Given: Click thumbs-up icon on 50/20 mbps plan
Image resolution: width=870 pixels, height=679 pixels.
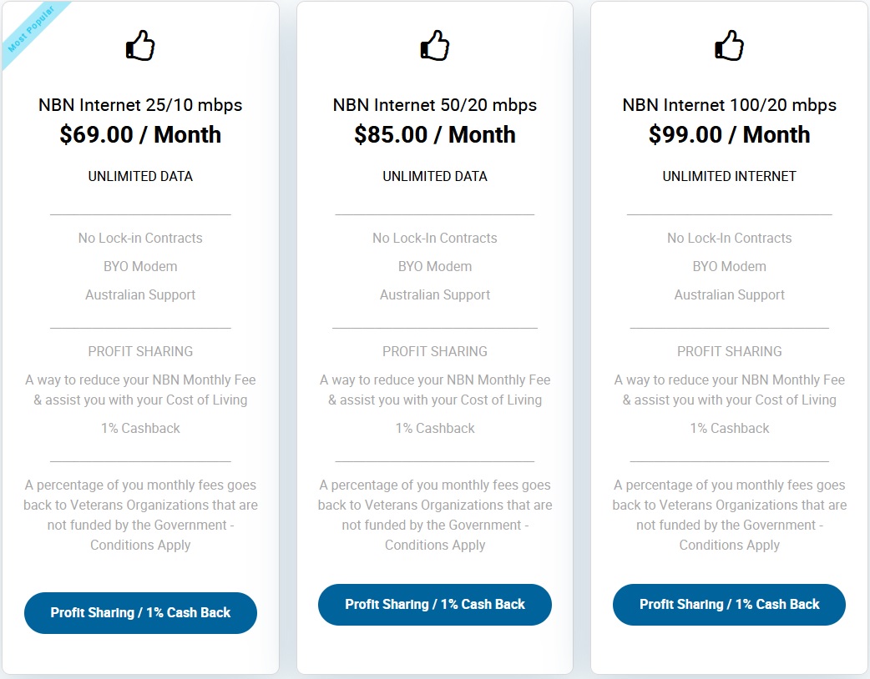Looking at the screenshot, I should coord(434,45).
